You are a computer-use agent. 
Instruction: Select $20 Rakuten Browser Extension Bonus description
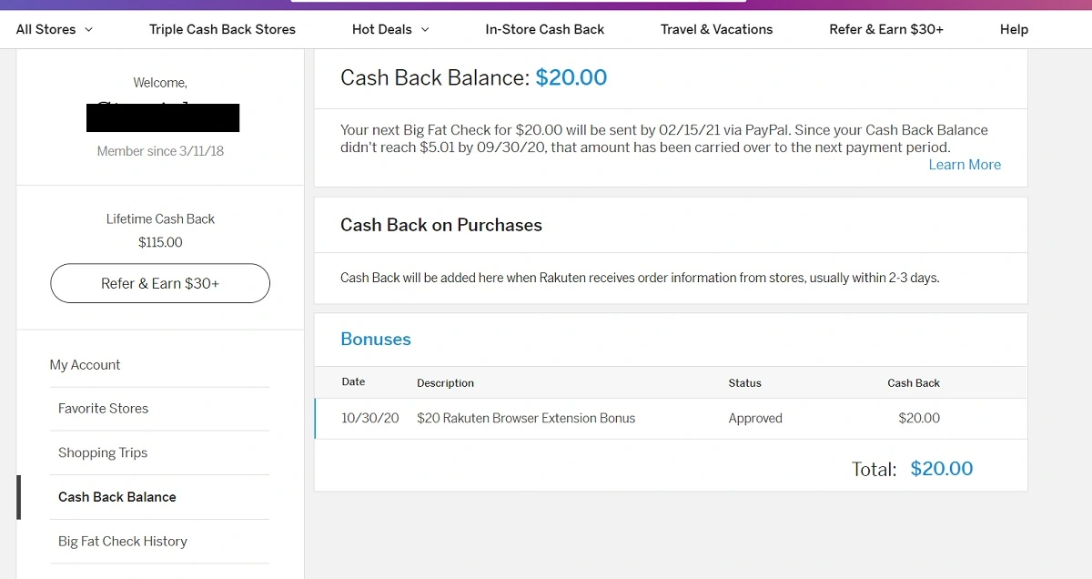526,419
